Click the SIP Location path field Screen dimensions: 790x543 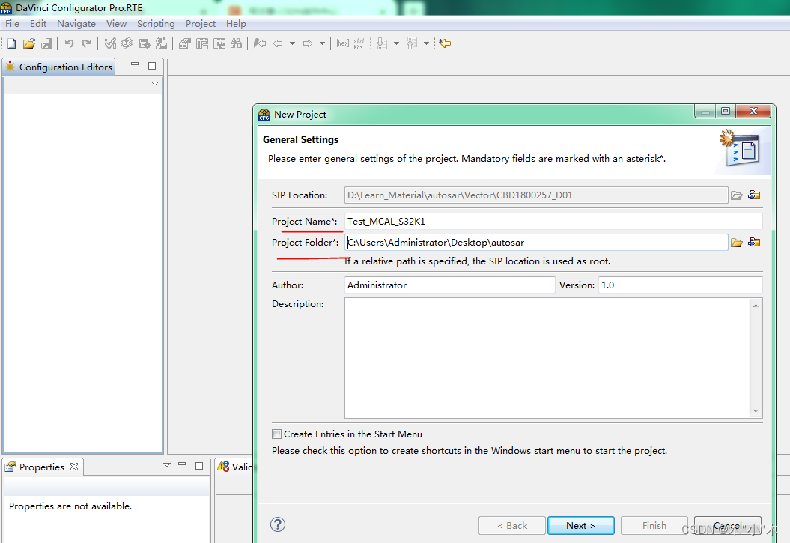[536, 195]
